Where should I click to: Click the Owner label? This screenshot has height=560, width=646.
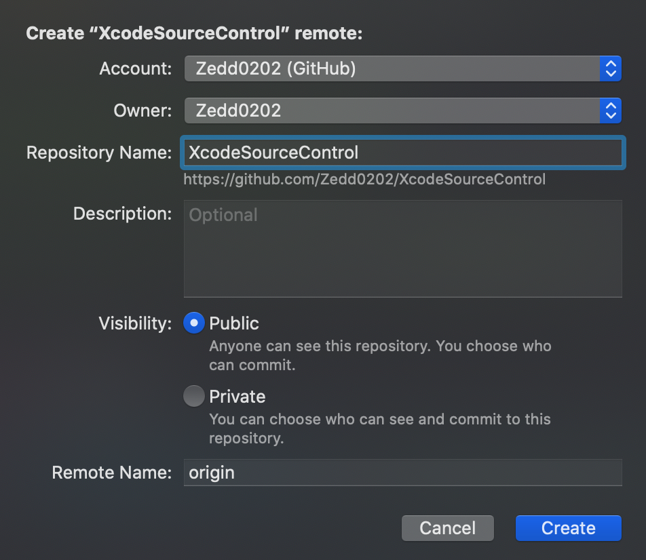click(143, 111)
